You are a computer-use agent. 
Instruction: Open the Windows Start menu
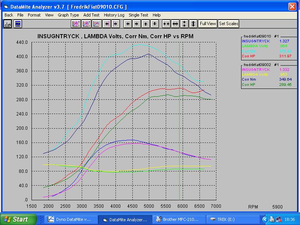18,219
